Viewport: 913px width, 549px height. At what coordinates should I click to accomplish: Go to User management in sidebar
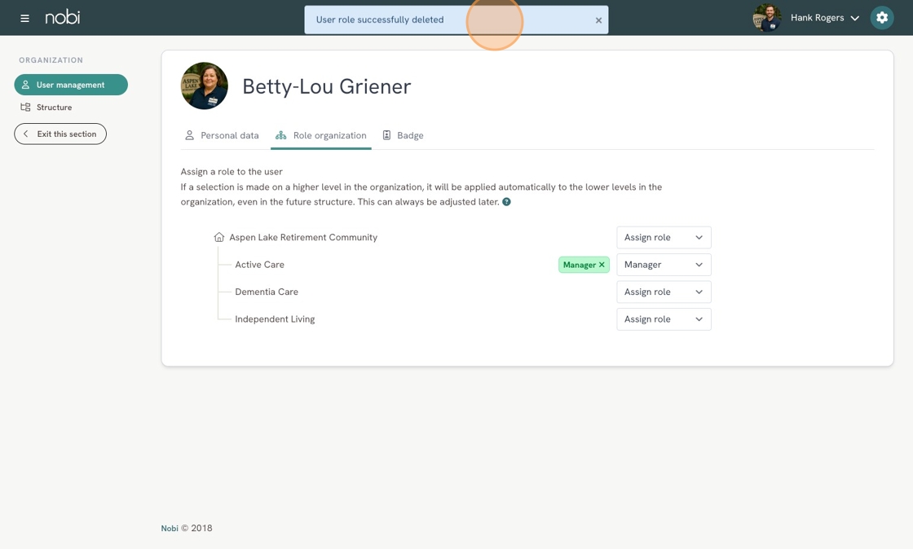(x=71, y=85)
